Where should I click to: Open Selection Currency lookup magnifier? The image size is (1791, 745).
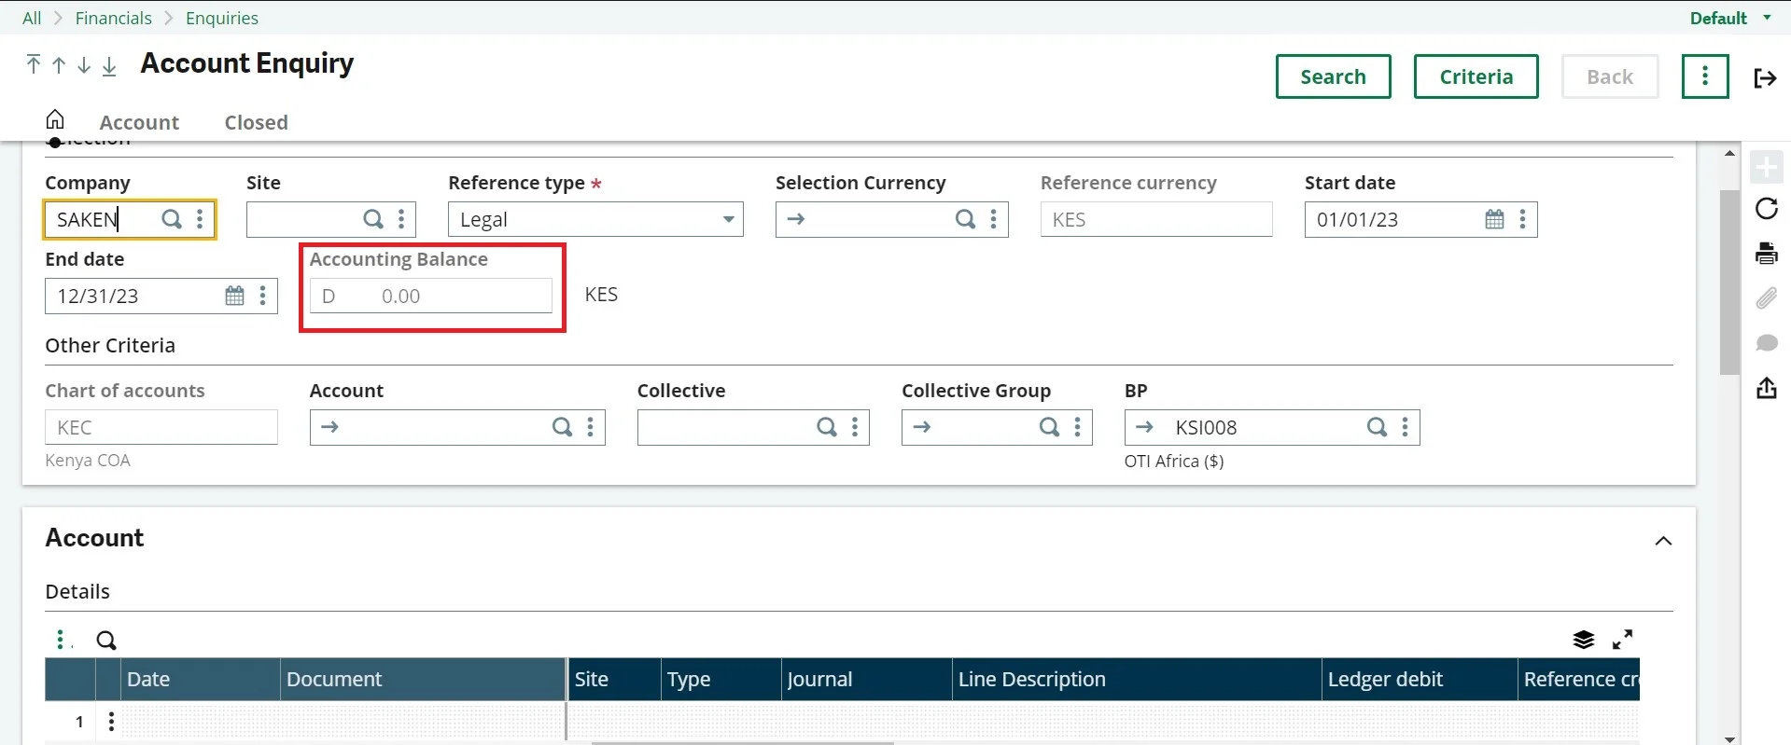966,219
